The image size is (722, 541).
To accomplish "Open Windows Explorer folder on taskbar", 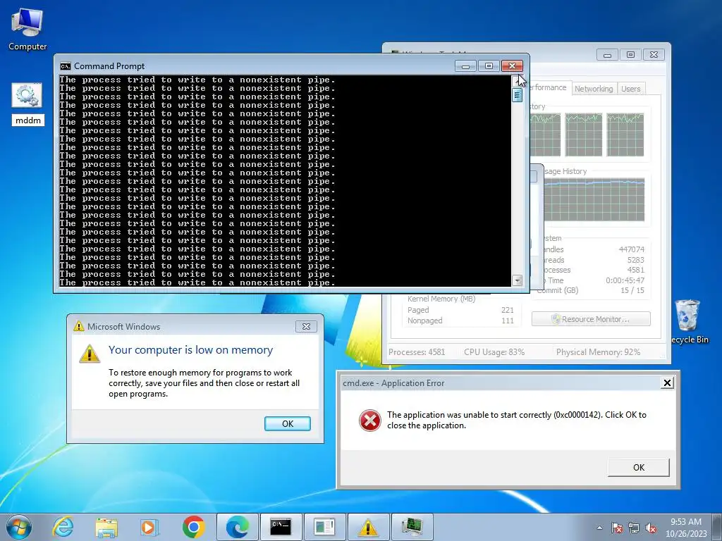I will coord(106,527).
